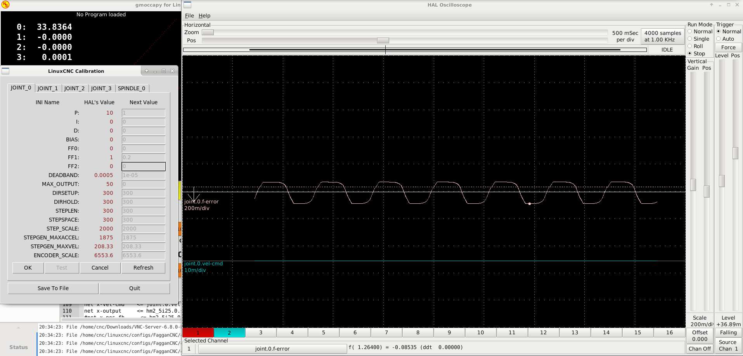This screenshot has height=356, width=743.
Task: Click the Chan Off button
Action: [x=700, y=349]
